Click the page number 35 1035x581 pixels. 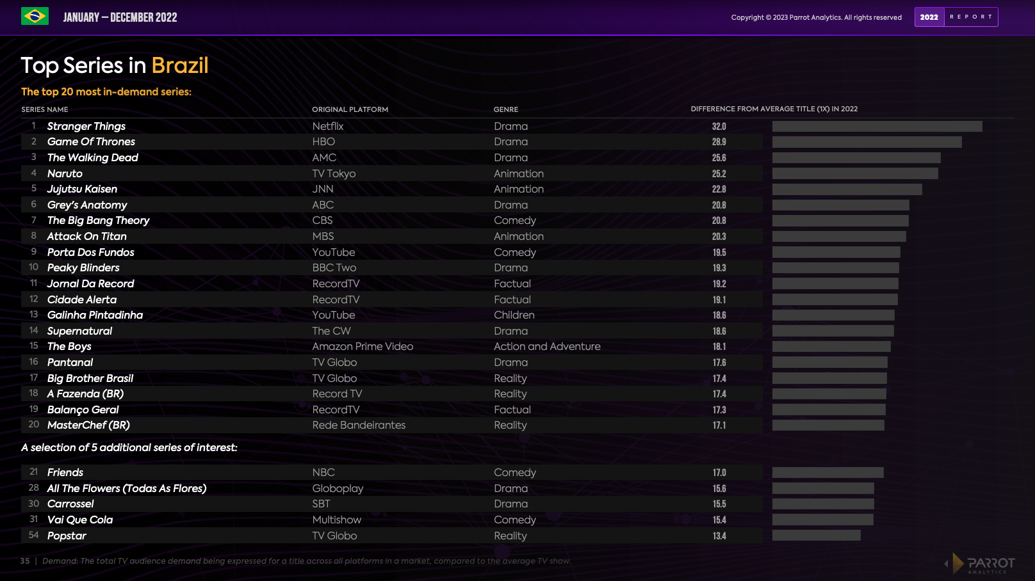click(x=25, y=561)
